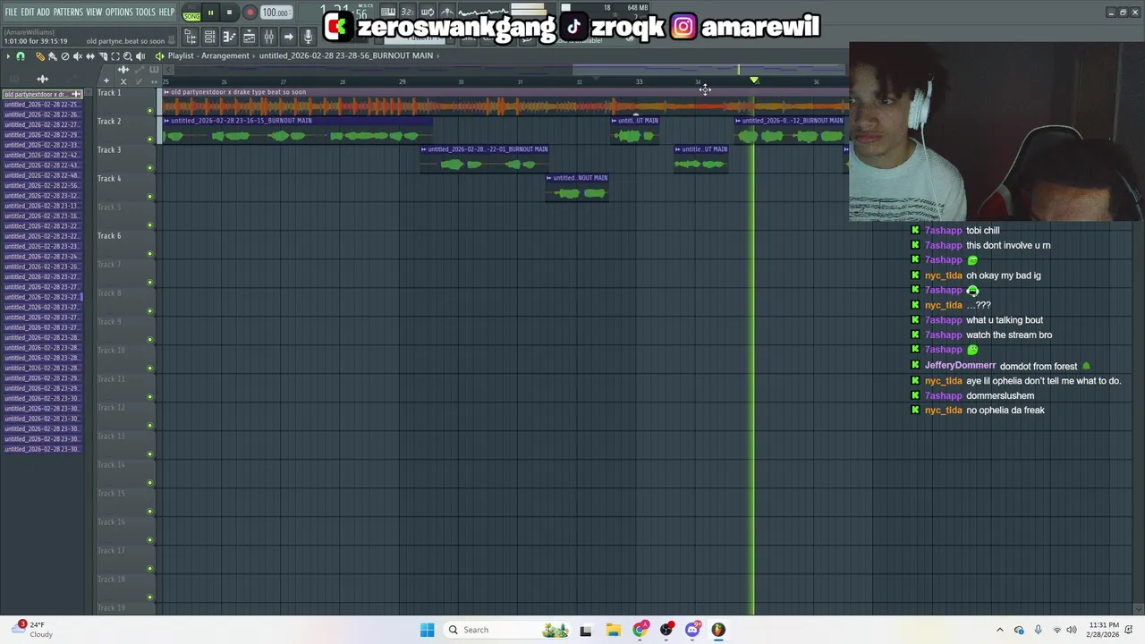Click the tempo field showing 100.000
1145x644 pixels.
276,13
